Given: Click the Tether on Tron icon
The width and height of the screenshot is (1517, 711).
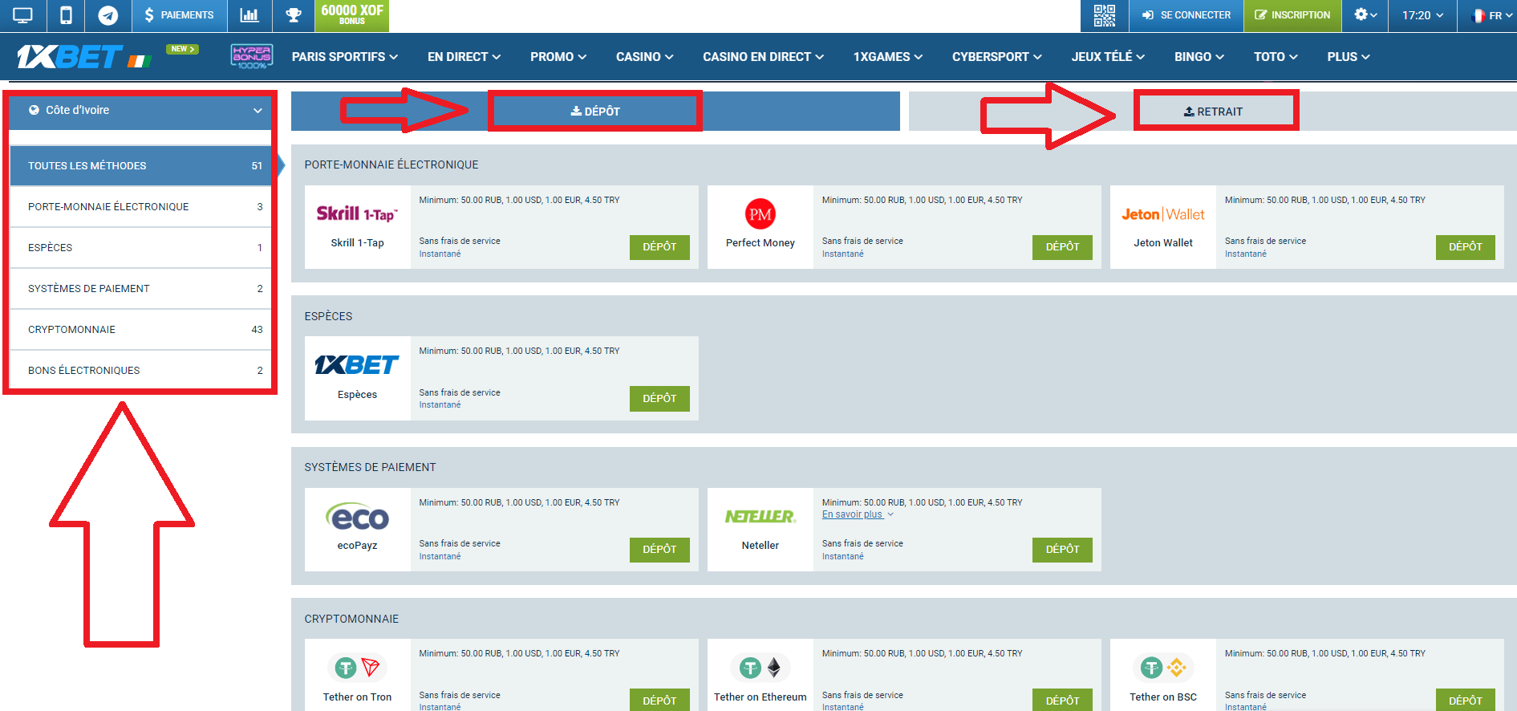Looking at the screenshot, I should (357, 668).
